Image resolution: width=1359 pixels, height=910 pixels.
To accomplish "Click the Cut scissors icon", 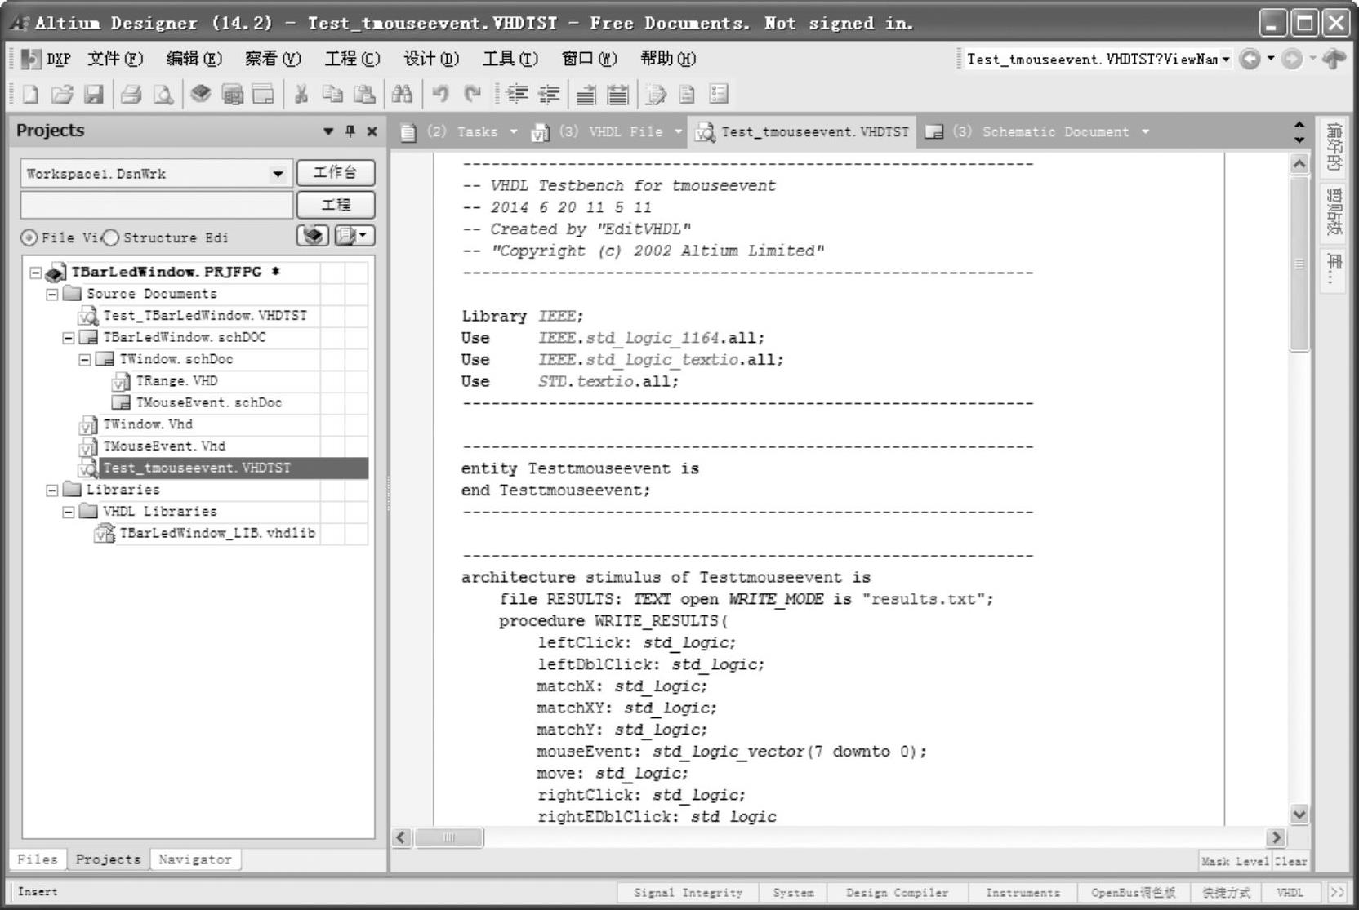I will [x=301, y=95].
